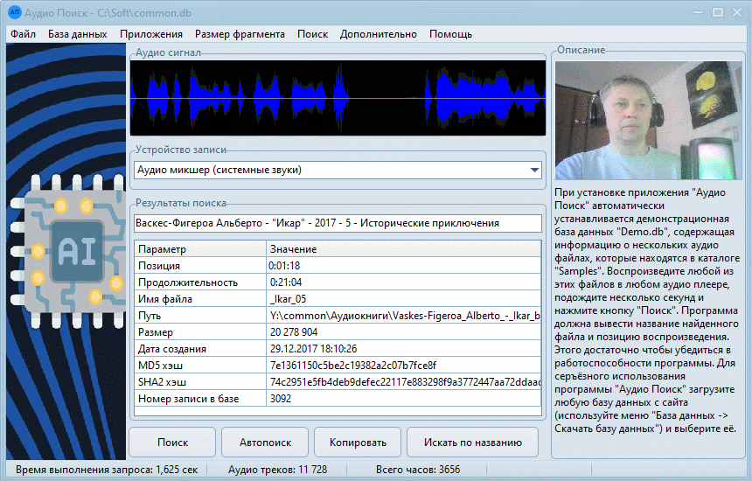Image resolution: width=752 pixels, height=481 pixels.
Task: Expand the recording device dropdown arrow
Action: tap(534, 170)
